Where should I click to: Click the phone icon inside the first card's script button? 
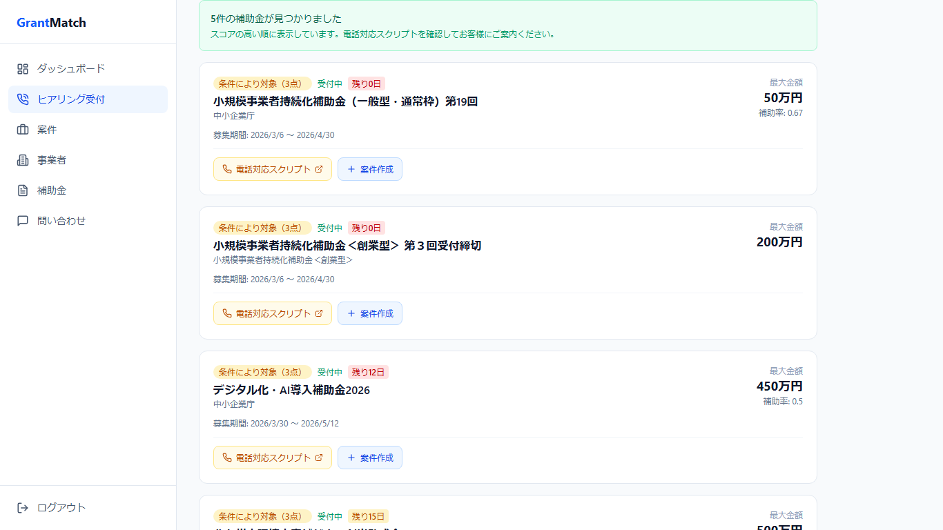coord(226,168)
